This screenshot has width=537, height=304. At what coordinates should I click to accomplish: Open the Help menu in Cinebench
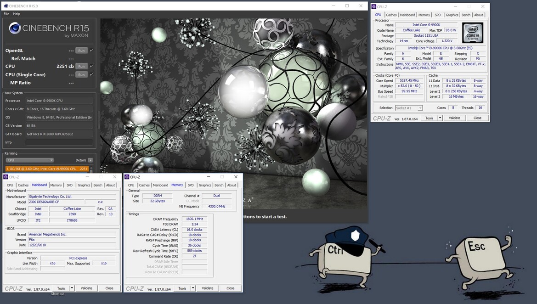(x=17, y=14)
